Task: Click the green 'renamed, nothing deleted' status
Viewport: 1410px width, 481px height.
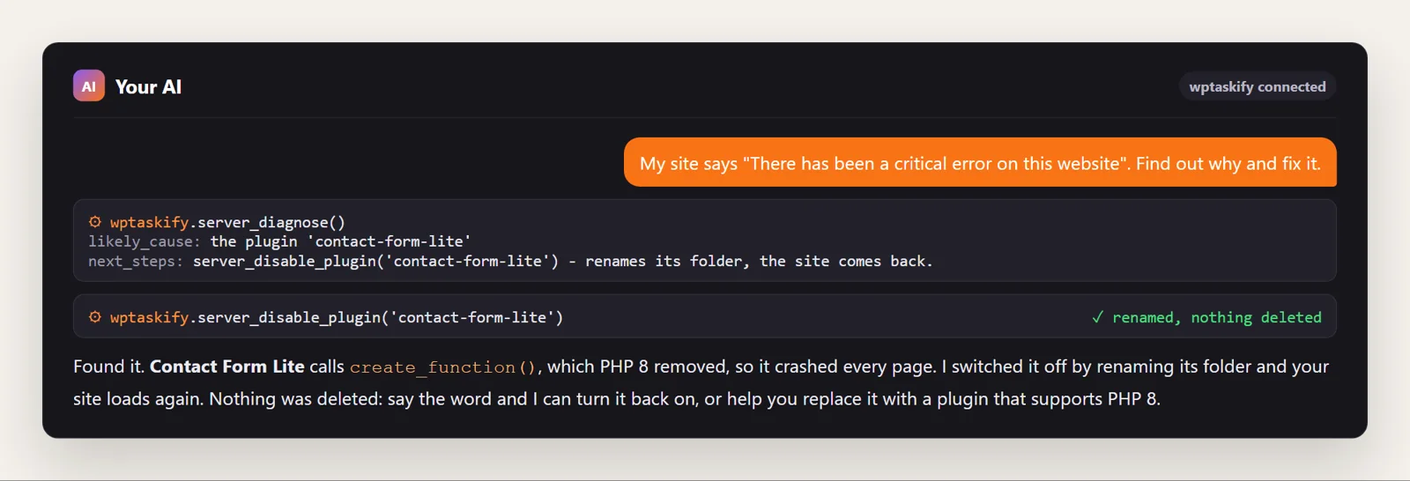Action: [1206, 317]
